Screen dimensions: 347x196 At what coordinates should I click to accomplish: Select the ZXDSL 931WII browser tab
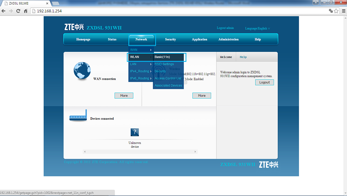point(26,3)
